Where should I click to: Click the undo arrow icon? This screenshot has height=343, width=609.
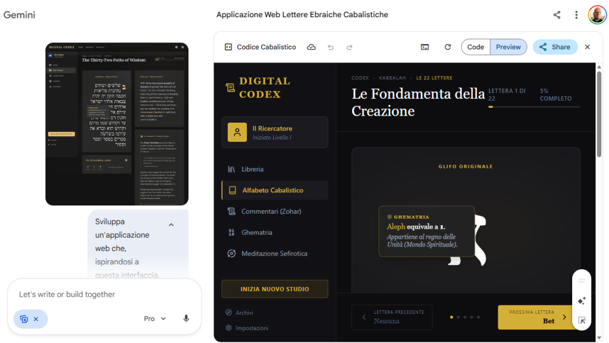[x=331, y=47]
